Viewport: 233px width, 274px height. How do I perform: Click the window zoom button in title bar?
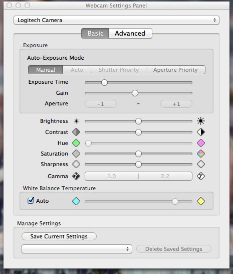pos(28,6)
